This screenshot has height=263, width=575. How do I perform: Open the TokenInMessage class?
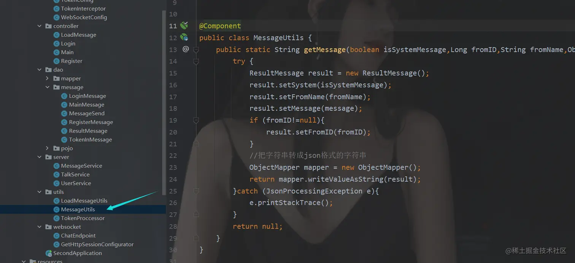coord(91,140)
